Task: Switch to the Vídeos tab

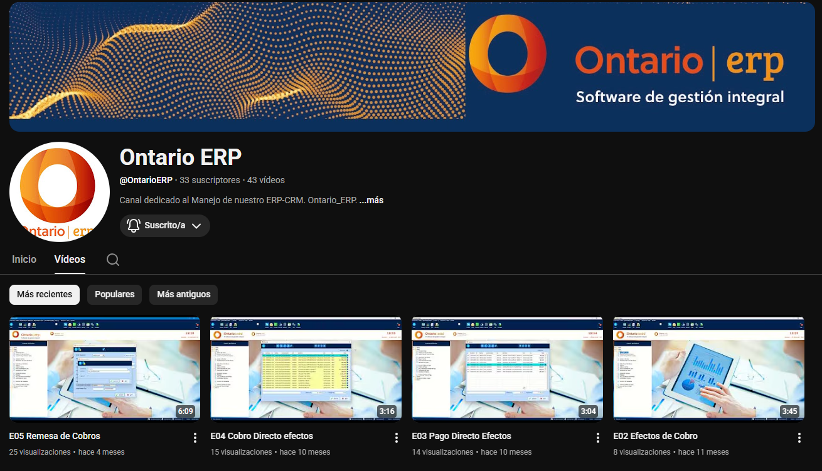Action: (70, 259)
